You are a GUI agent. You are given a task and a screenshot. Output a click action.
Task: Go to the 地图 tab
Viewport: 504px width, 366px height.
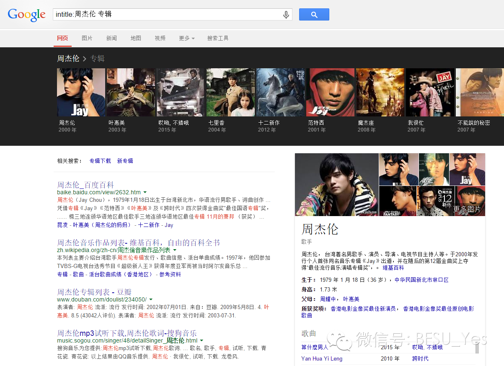coord(136,38)
